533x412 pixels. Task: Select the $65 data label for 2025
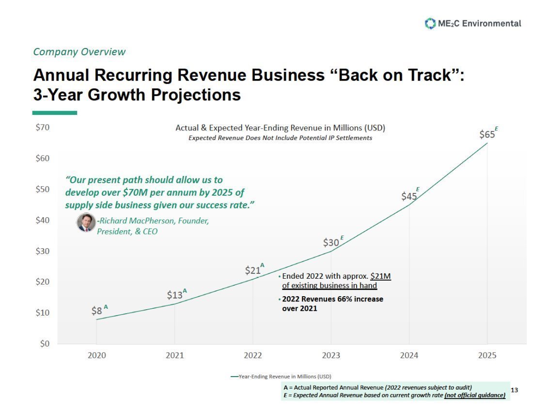pyautogui.click(x=487, y=134)
